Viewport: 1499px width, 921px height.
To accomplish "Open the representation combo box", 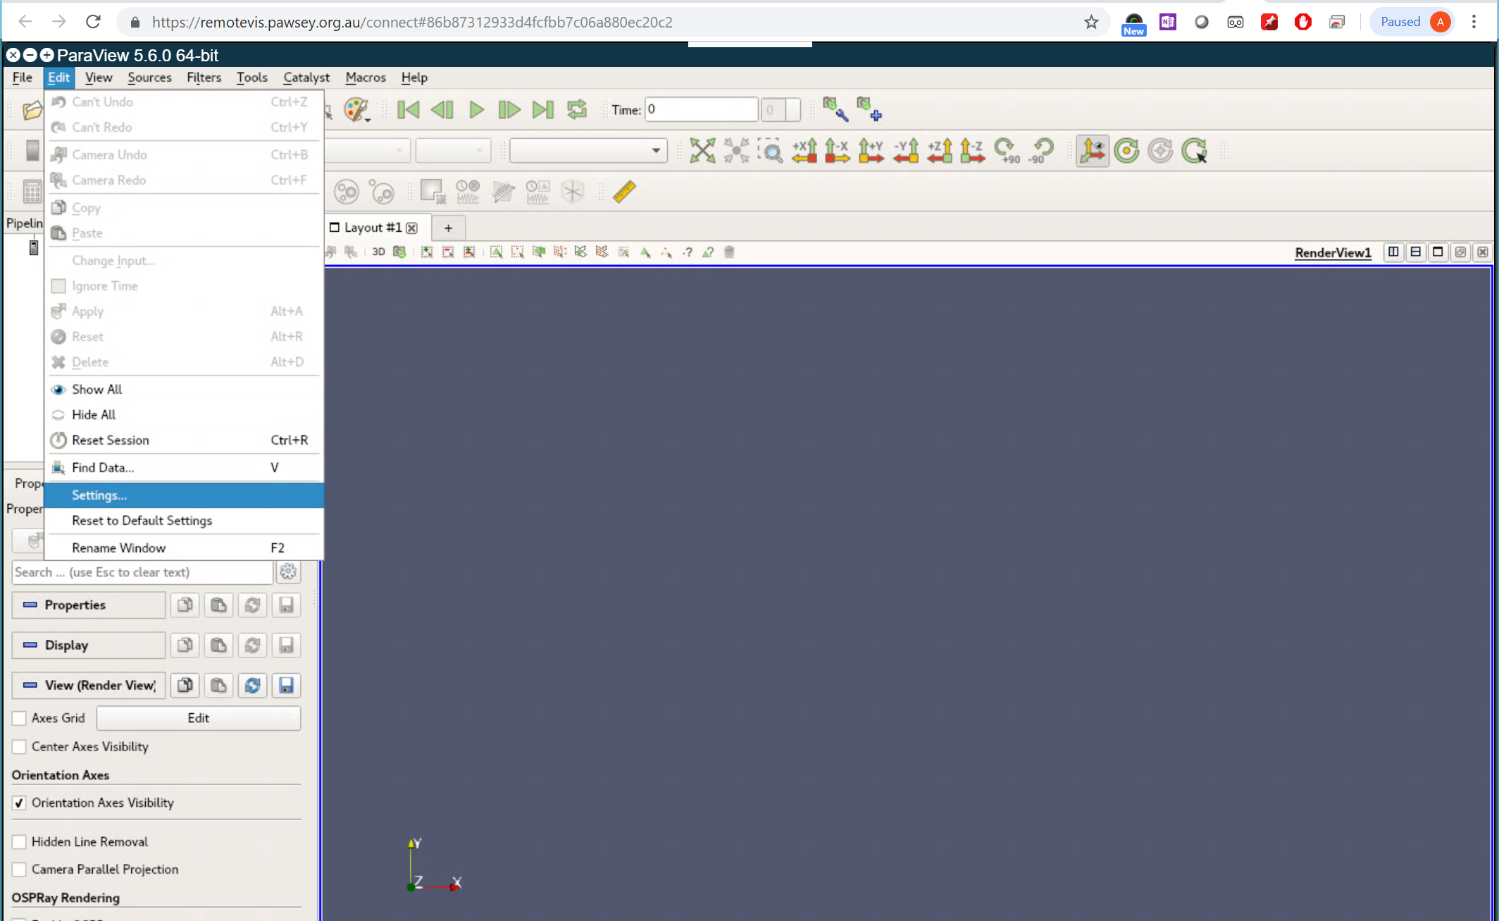I will [587, 150].
